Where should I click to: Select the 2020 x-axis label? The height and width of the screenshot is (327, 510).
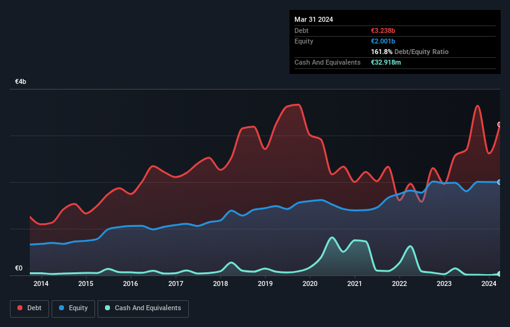pos(310,283)
